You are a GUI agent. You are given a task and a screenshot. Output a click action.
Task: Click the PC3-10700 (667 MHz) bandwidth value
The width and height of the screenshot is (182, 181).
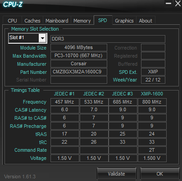click(x=79, y=56)
